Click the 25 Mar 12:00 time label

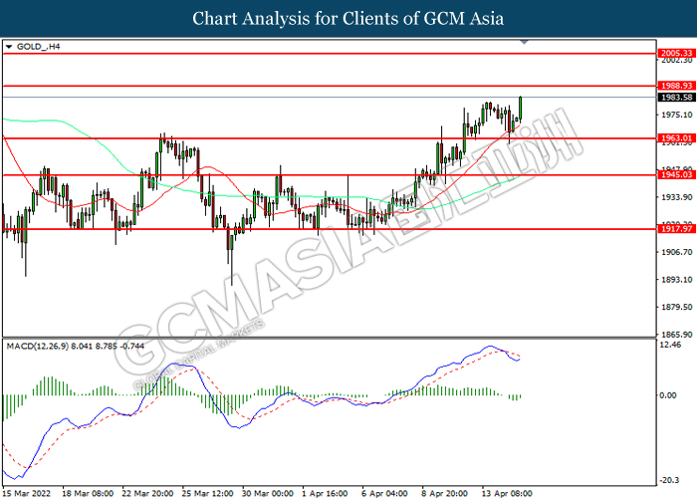click(x=207, y=493)
